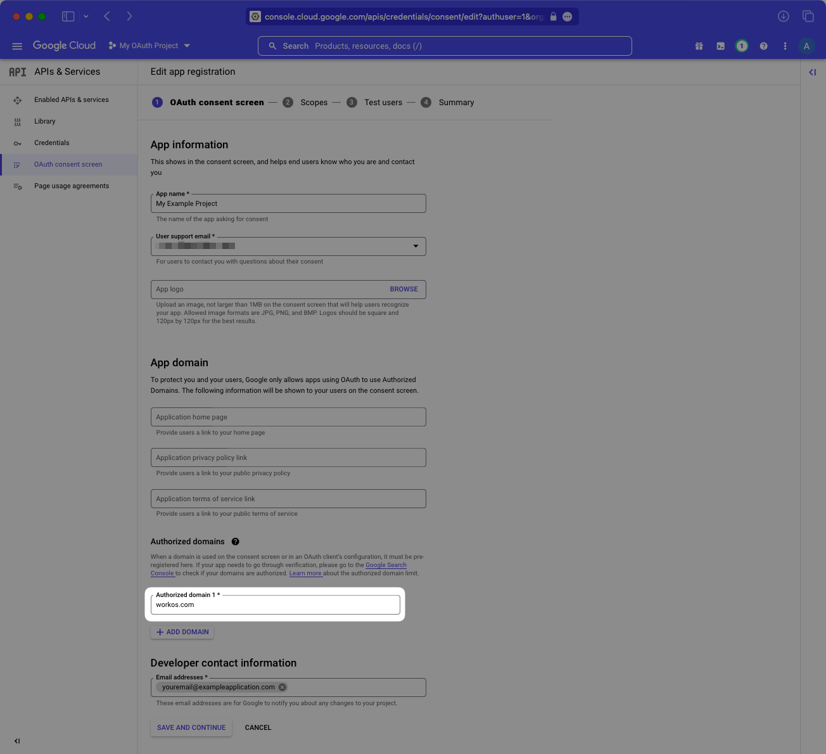This screenshot has width=826, height=754.
Task: Click the Learn more link about authorized domains
Action: pos(306,573)
